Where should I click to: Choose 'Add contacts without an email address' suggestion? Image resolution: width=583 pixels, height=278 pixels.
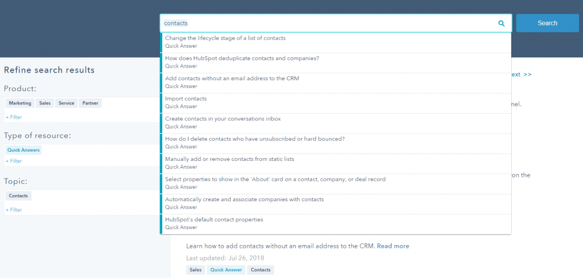336,82
